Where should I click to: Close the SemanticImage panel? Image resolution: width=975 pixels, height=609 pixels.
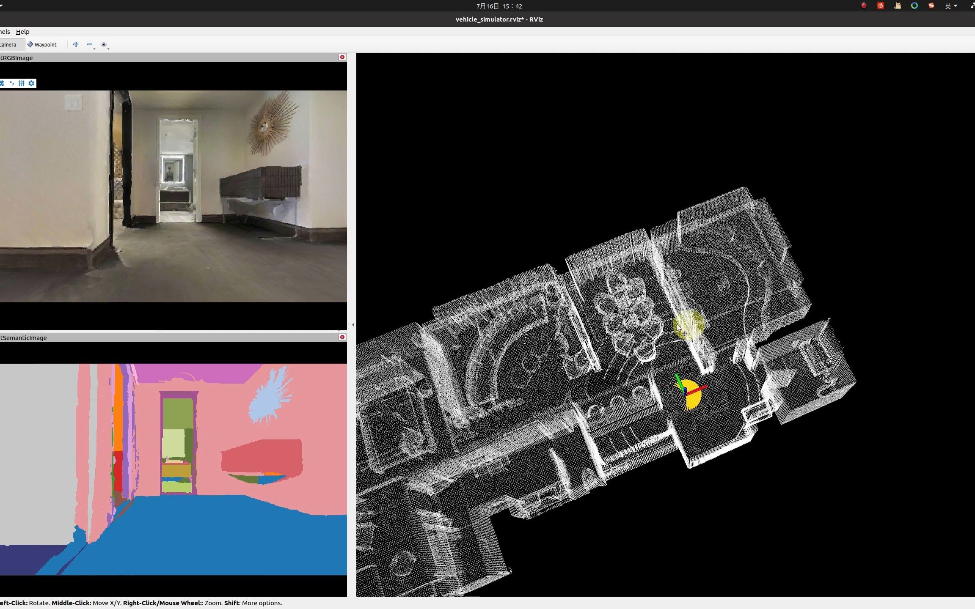(342, 337)
